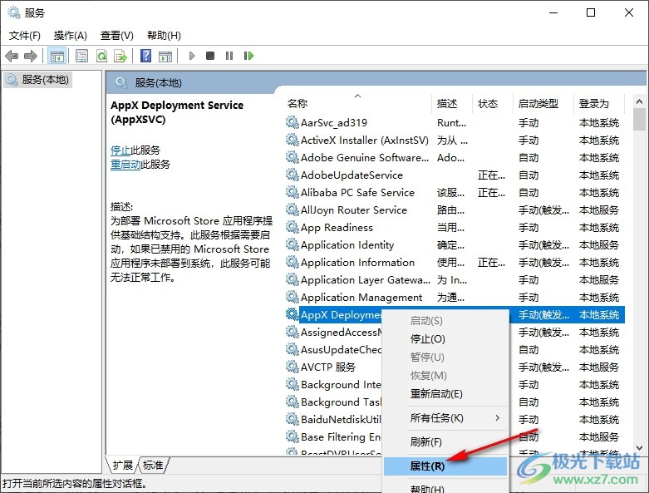Click the Start service play icon
The width and height of the screenshot is (649, 493).
pos(192,56)
